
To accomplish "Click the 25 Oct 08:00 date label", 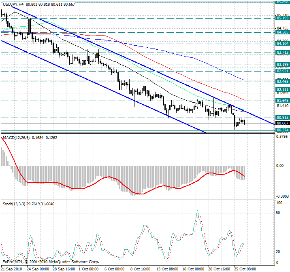I will tap(245, 269).
